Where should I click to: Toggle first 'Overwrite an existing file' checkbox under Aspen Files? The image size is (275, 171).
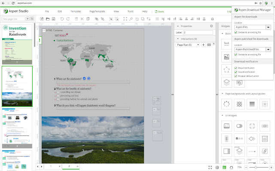(236, 32)
